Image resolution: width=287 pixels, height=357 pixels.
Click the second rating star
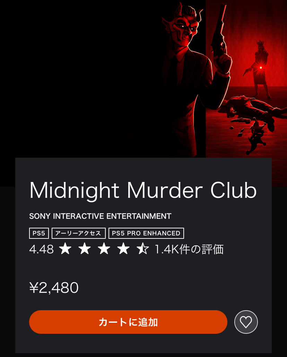85,249
